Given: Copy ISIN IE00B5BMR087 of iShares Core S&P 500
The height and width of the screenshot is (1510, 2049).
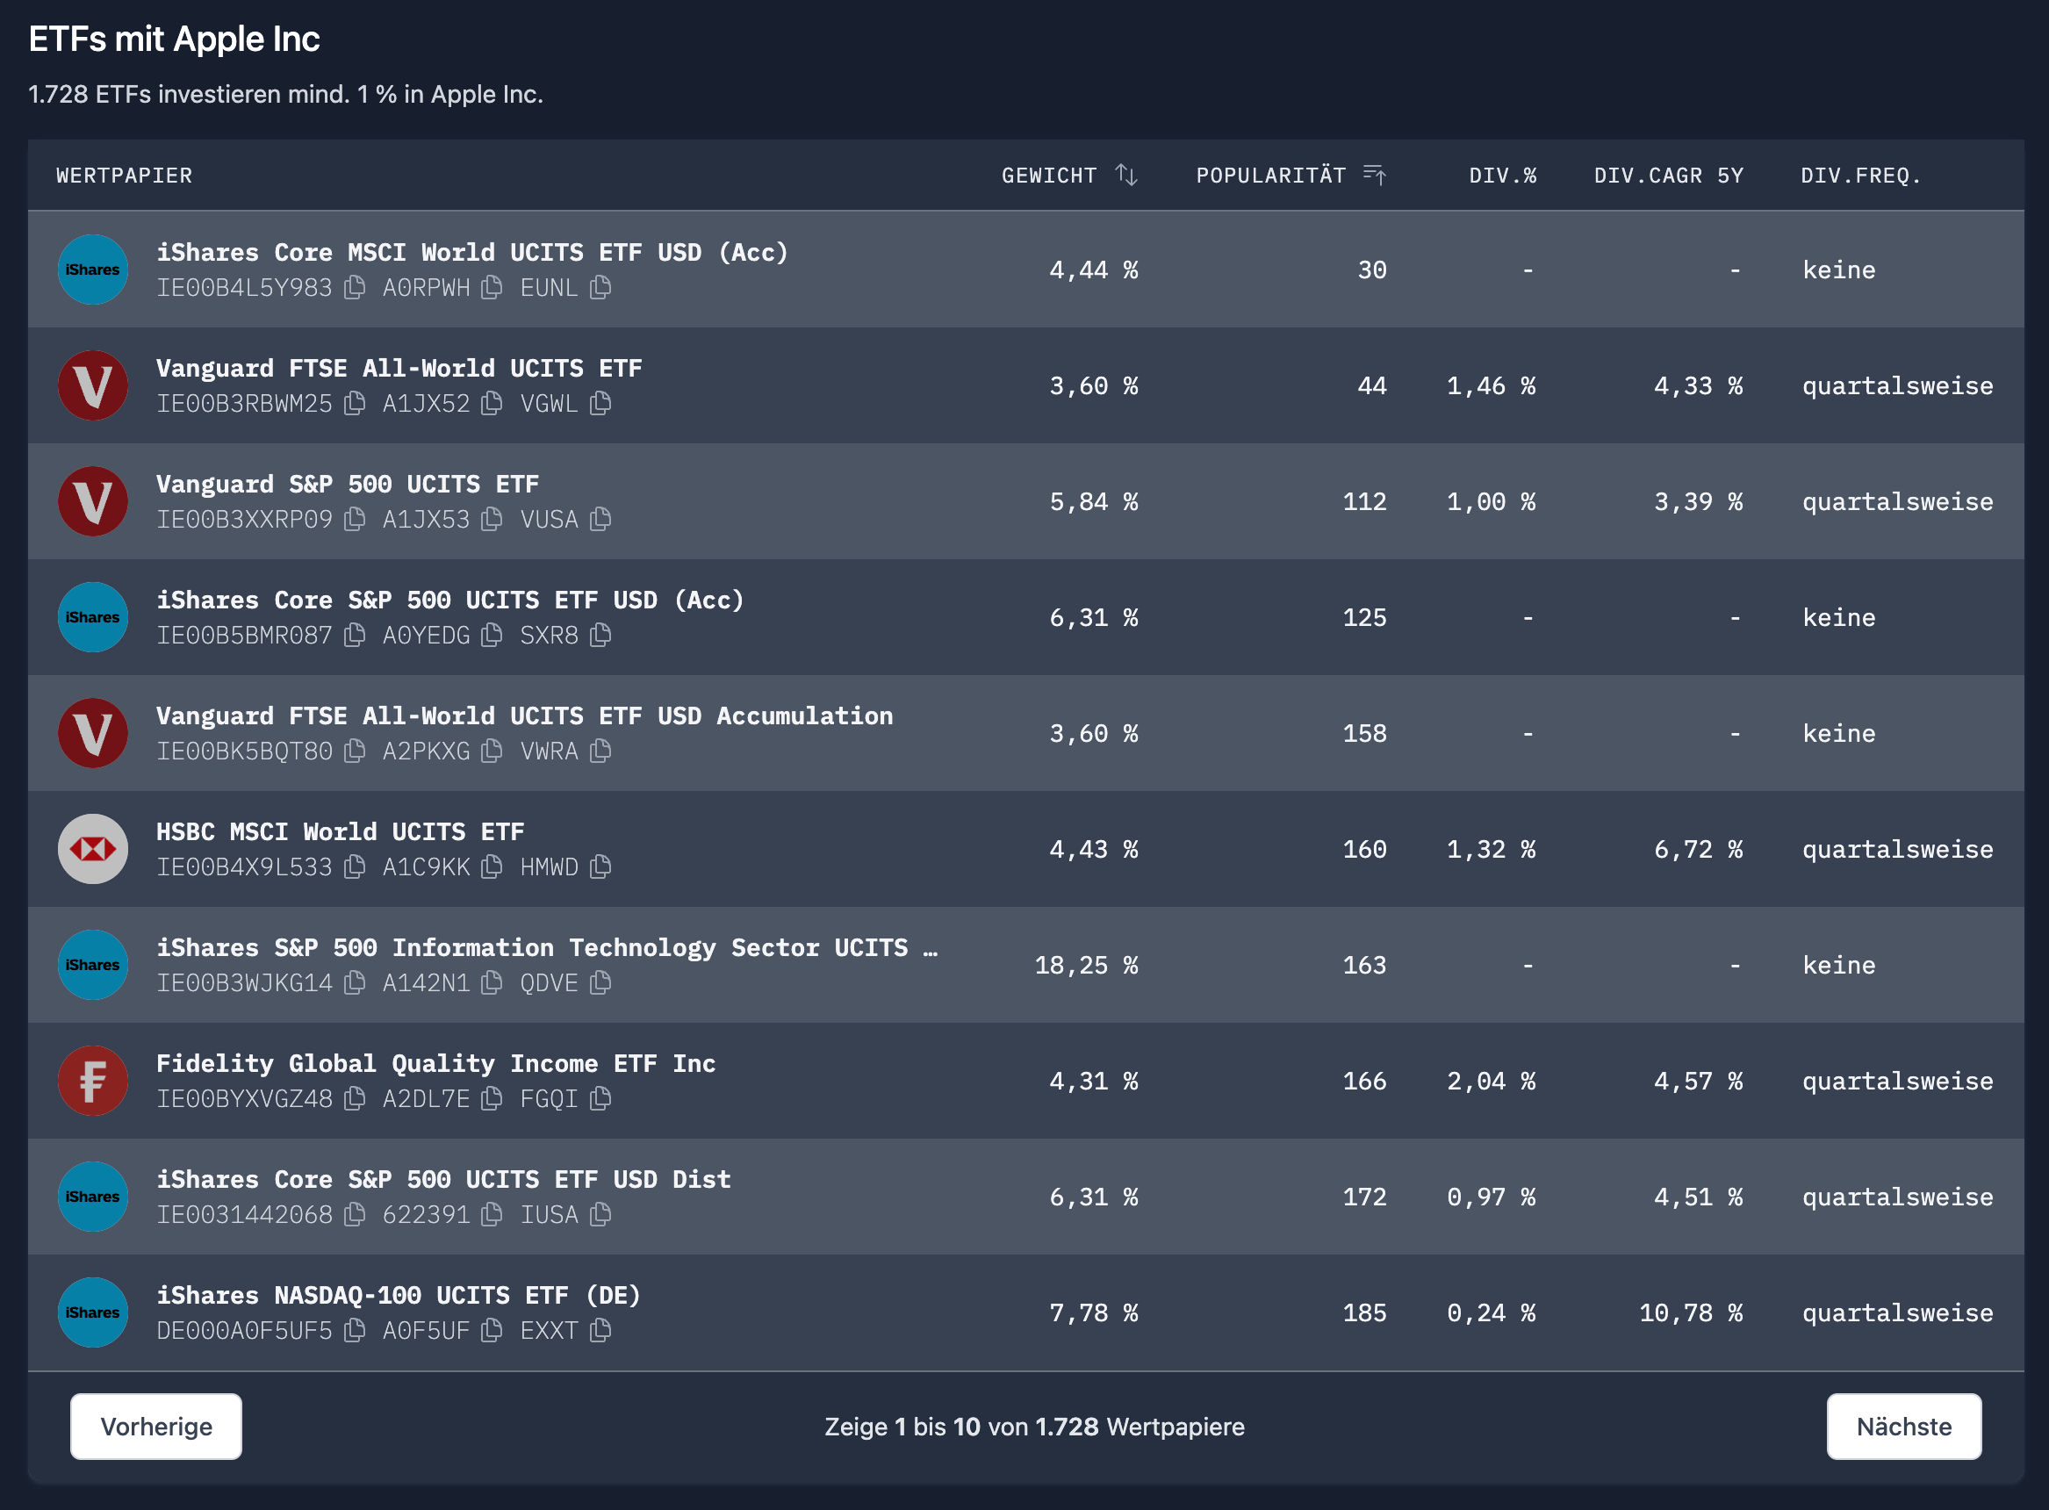Looking at the screenshot, I should click(x=355, y=635).
